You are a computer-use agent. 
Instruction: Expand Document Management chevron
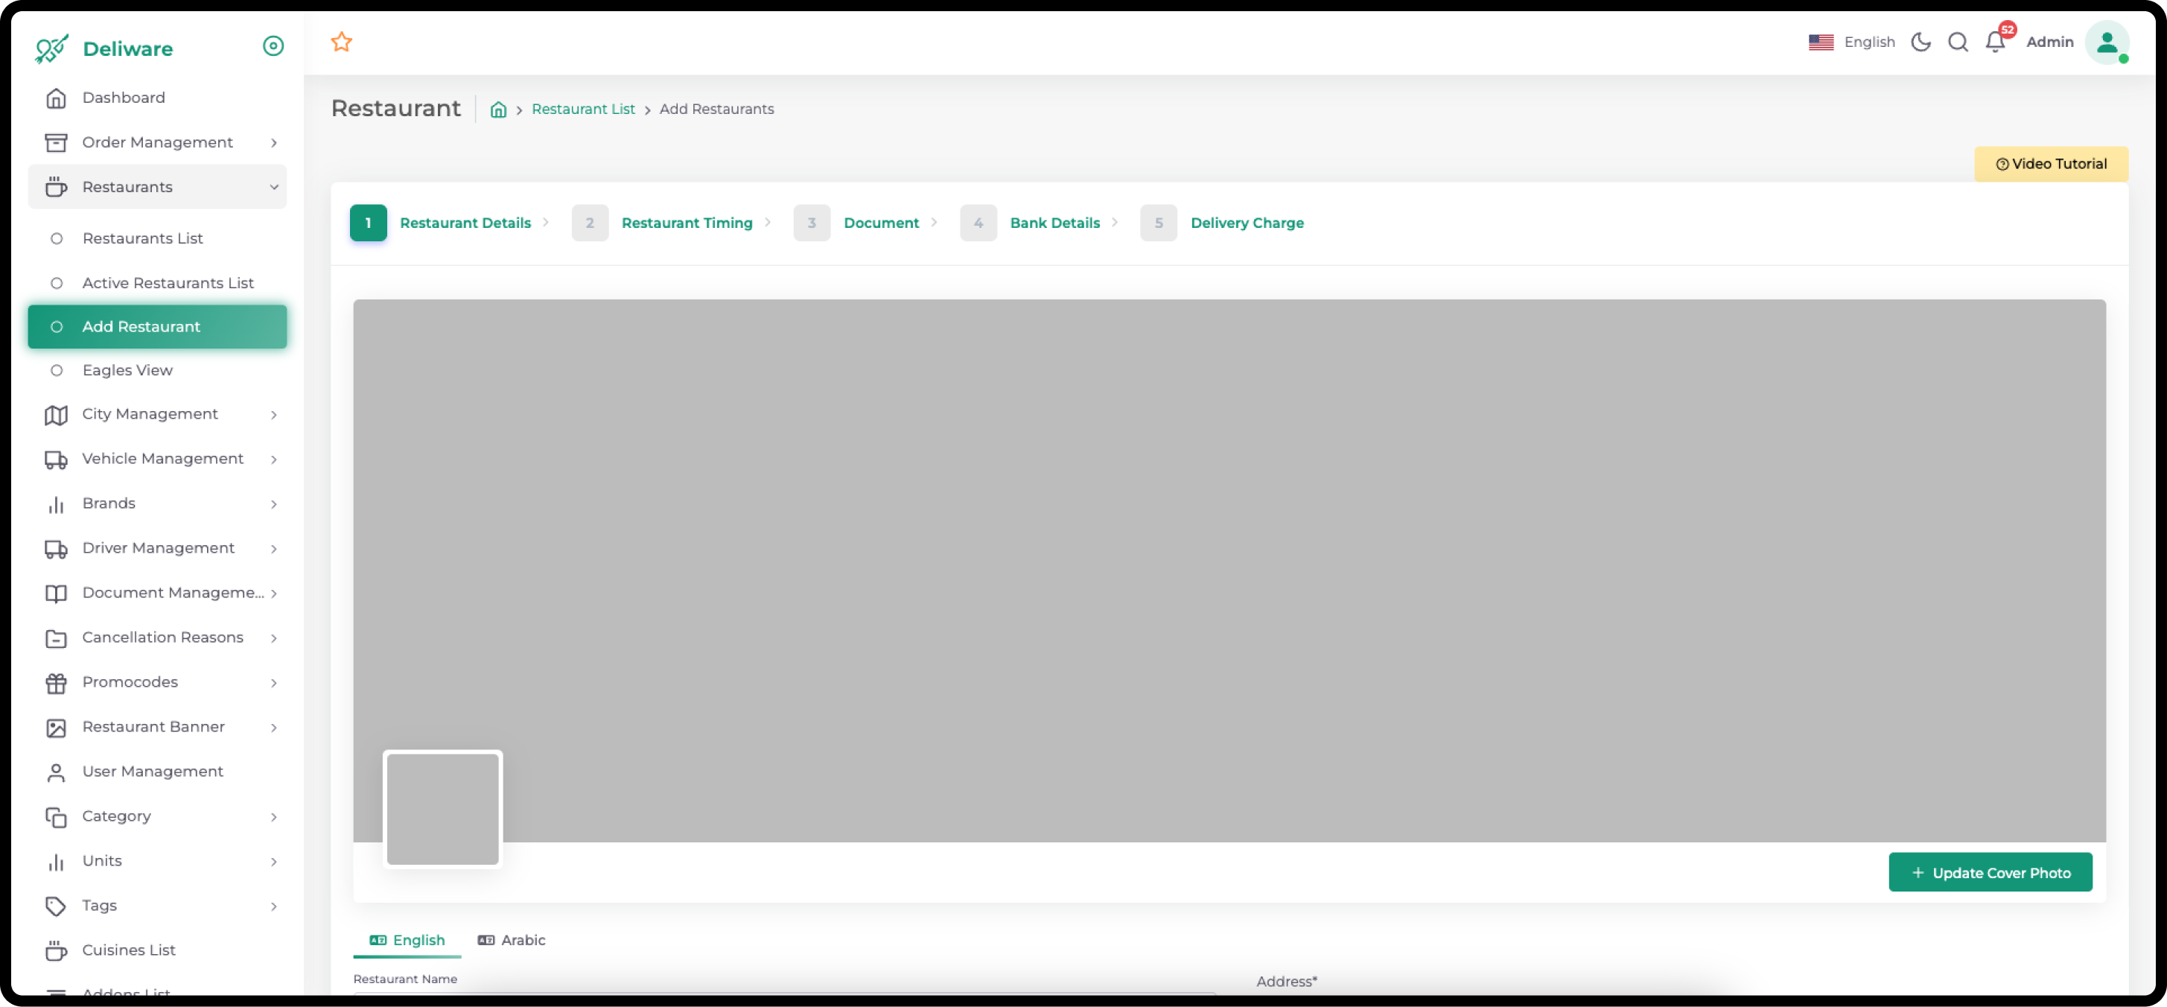(273, 593)
